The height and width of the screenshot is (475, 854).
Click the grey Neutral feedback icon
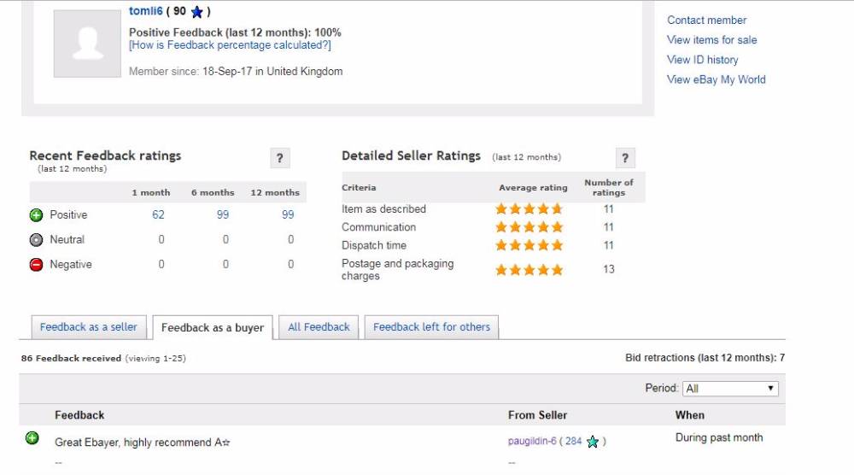[x=36, y=240]
